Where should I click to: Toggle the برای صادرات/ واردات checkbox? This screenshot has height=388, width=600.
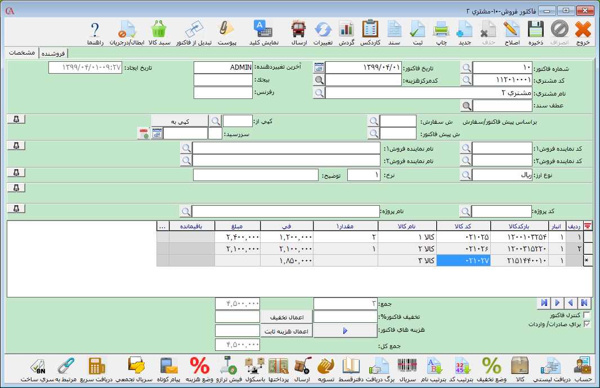[x=588, y=324]
